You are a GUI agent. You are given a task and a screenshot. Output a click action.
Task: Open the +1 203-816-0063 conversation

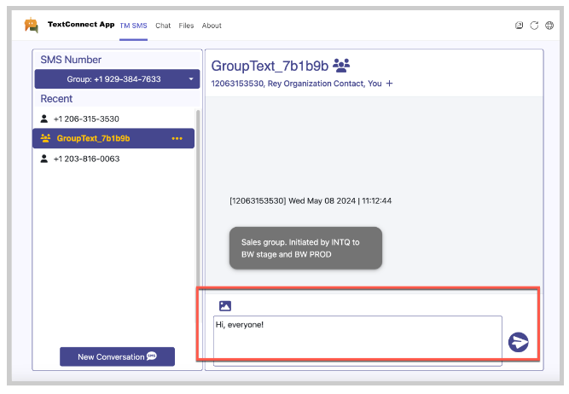(85, 159)
